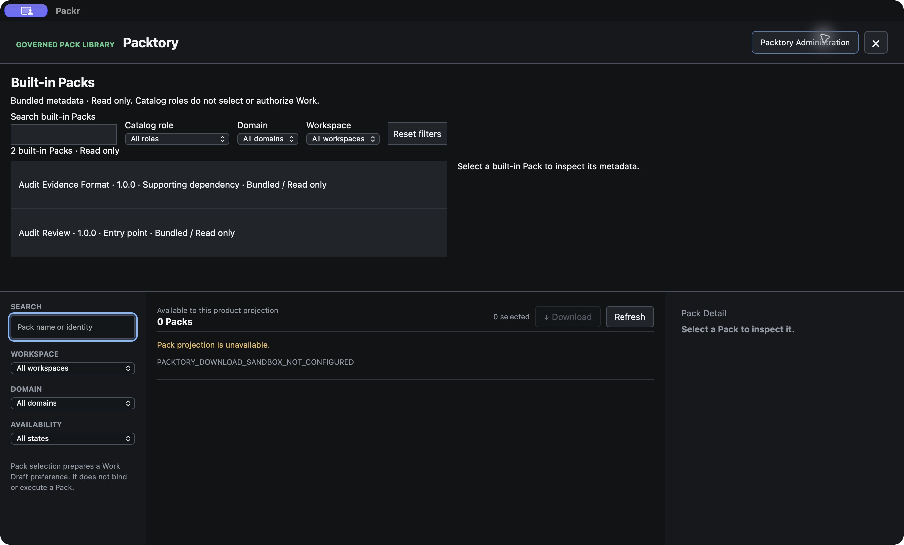The width and height of the screenshot is (904, 545).
Task: Click the Download button
Action: coord(568,317)
